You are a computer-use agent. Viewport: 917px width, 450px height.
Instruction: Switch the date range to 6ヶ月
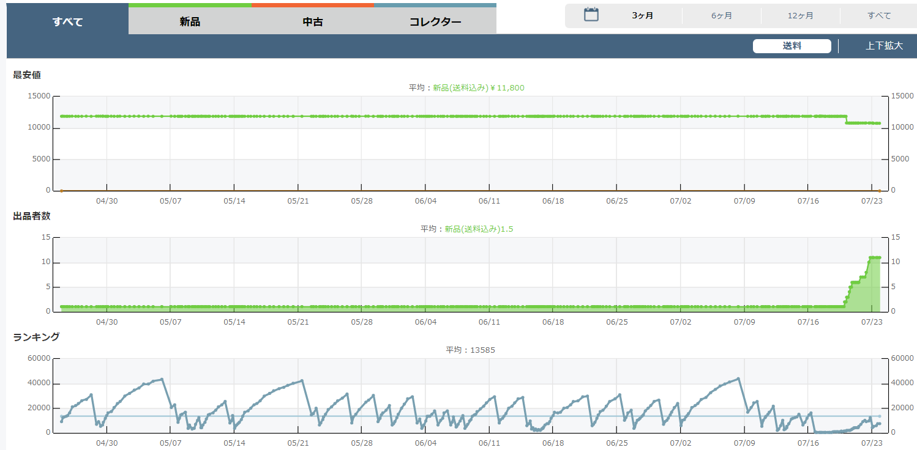point(721,16)
